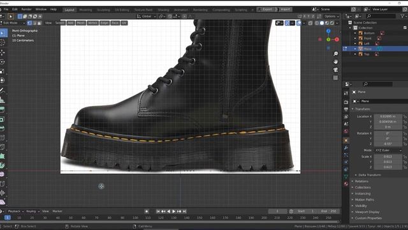Open the Mesh menu button in viewport header
Viewport: 408px width, 230px height.
80,23
